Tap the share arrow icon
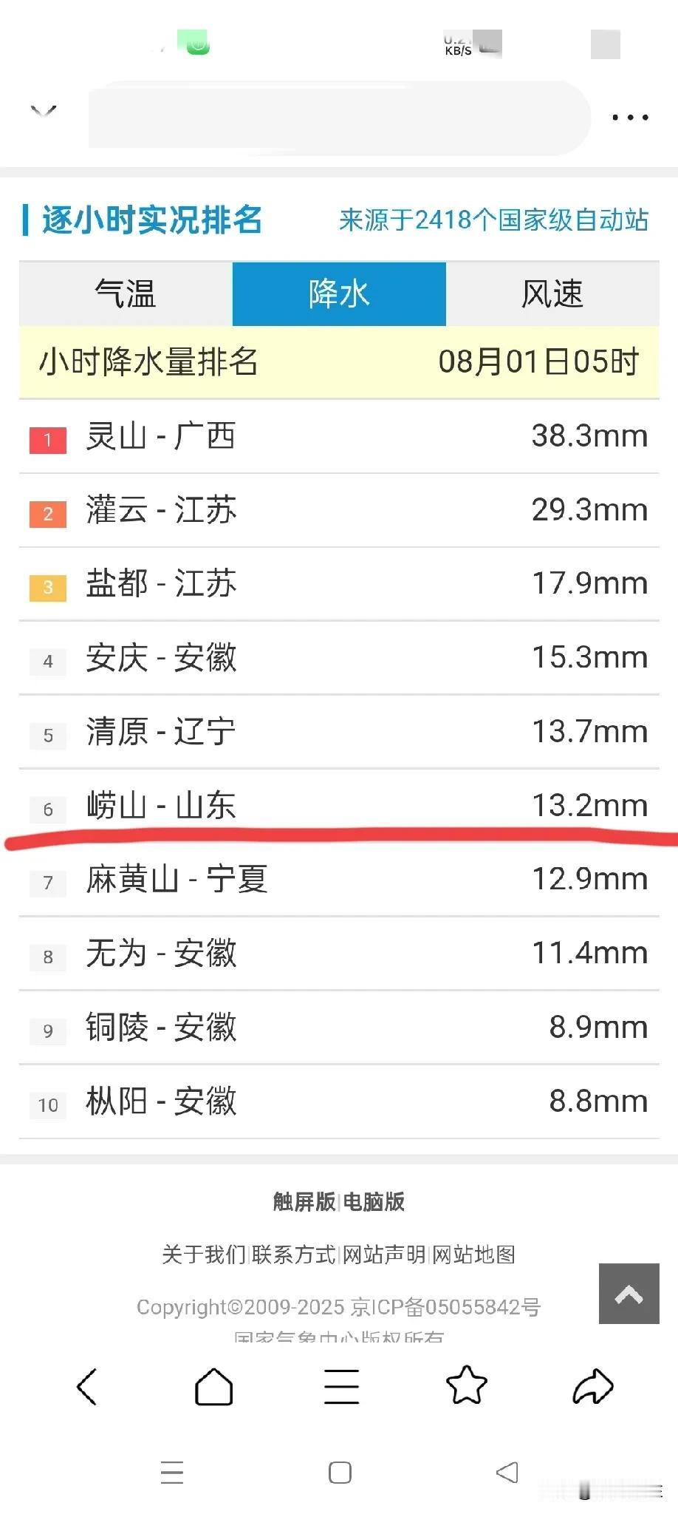 coord(593,1386)
